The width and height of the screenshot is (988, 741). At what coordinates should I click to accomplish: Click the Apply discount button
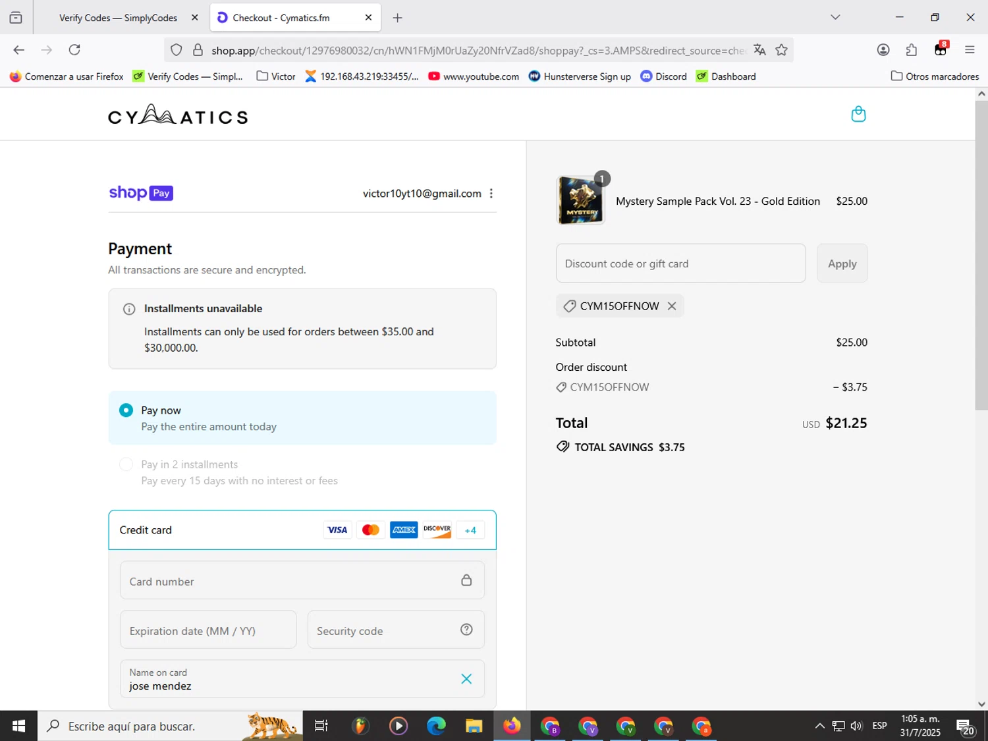pyautogui.click(x=842, y=263)
